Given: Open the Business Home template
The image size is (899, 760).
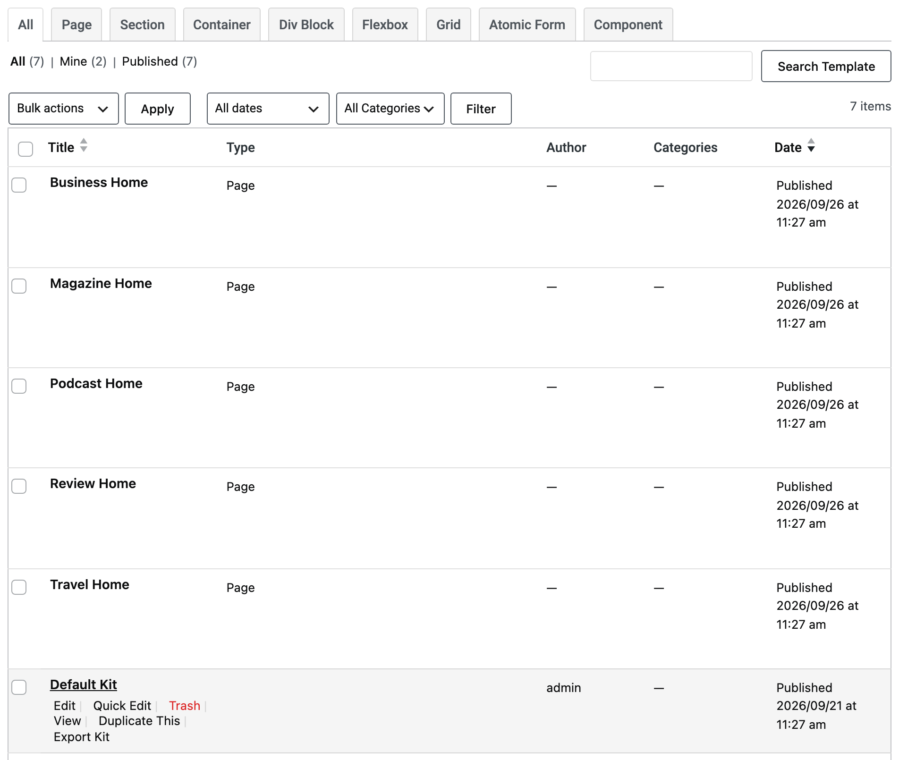Looking at the screenshot, I should pos(99,182).
